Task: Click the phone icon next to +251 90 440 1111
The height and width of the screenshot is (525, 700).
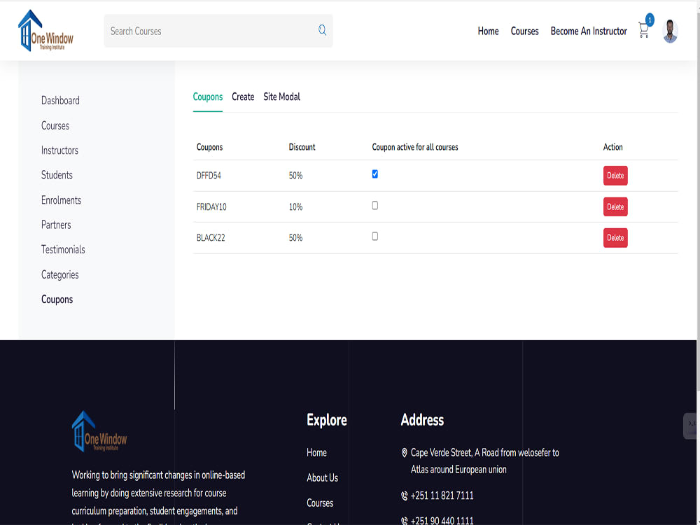Action: [x=404, y=520]
